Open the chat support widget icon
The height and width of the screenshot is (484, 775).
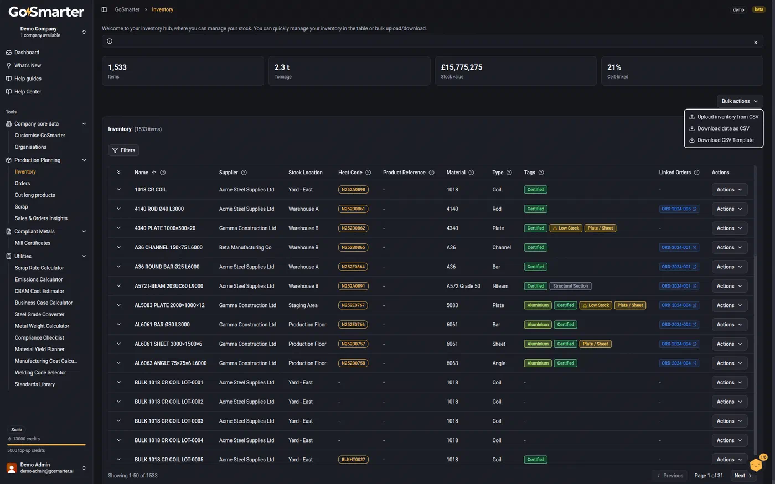(x=757, y=465)
